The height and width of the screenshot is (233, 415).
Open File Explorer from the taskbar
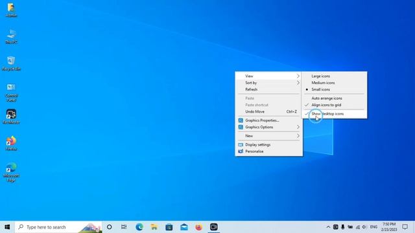tap(154, 227)
